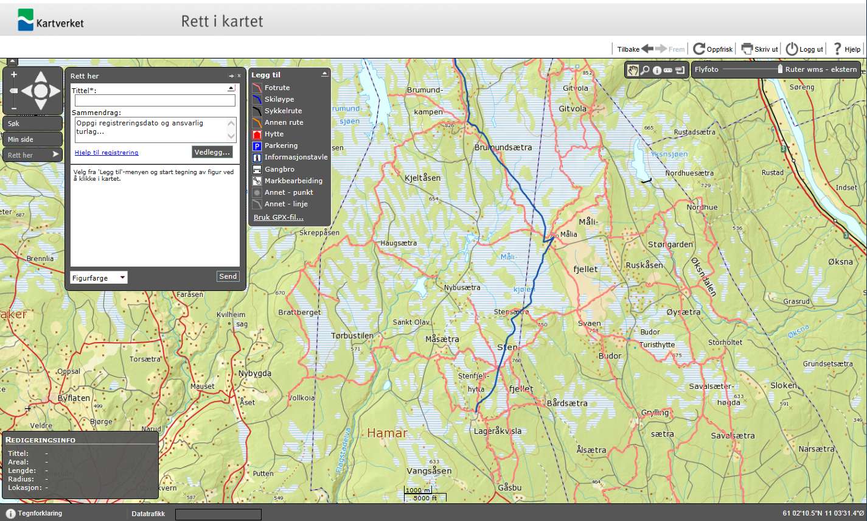Open Tegnforklaring legend
Screen dimensions: 867x521
[x=34, y=513]
